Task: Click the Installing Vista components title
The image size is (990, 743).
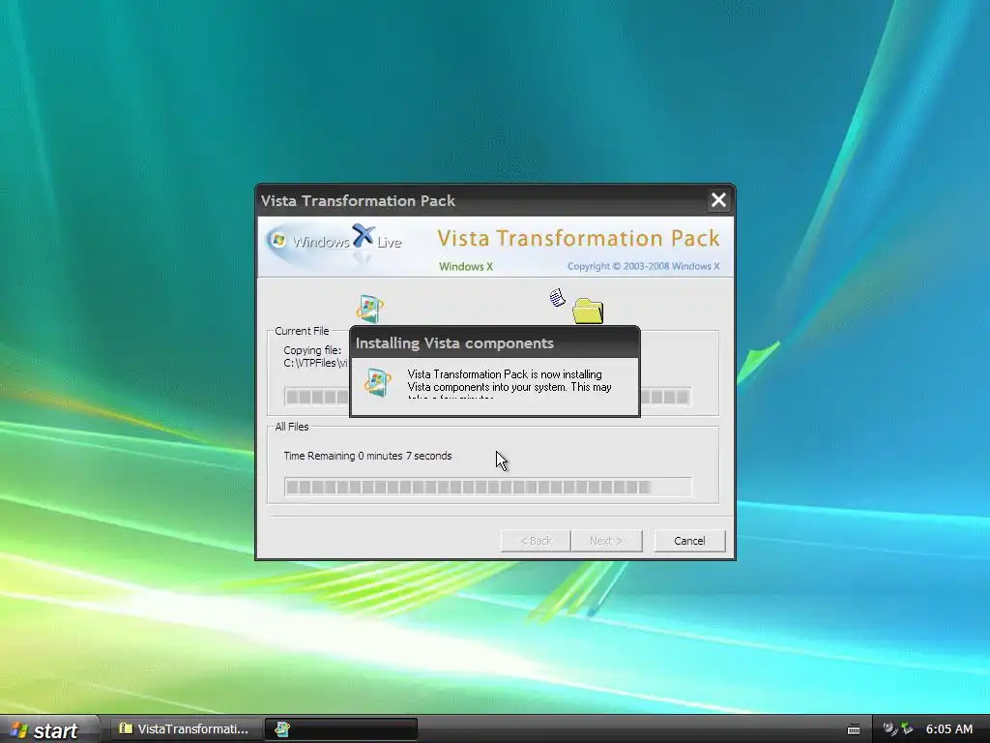Action: 454,343
